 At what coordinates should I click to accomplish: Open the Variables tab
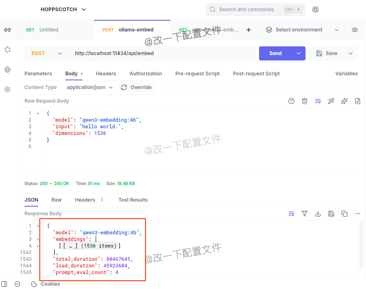pos(347,74)
